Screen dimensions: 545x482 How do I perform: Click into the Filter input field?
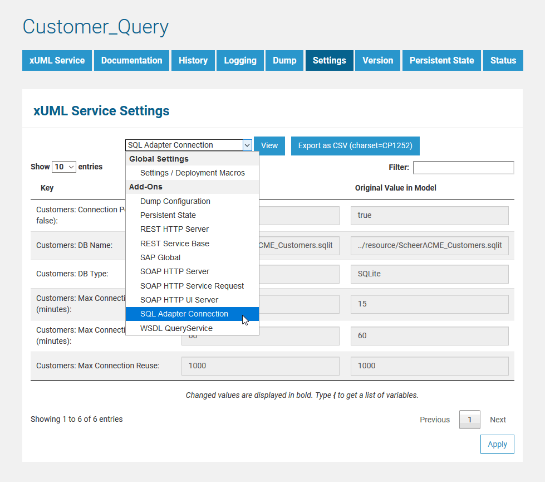(463, 167)
